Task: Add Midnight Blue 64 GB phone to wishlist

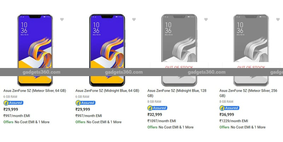Action: (x=134, y=19)
